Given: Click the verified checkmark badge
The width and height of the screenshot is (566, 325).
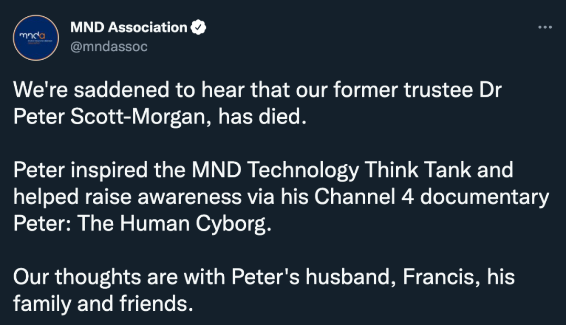Looking at the screenshot, I should [198, 27].
